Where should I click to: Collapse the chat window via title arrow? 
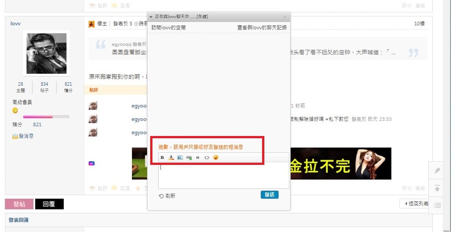click(x=151, y=17)
